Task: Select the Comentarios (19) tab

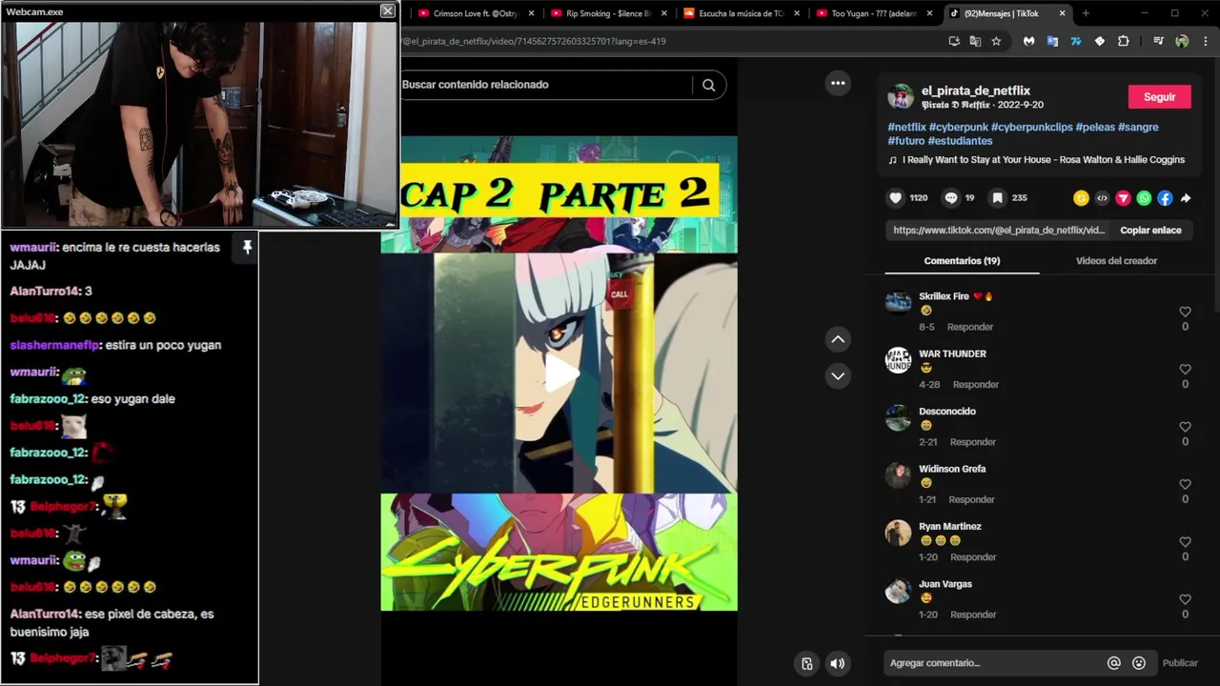Action: click(x=962, y=261)
